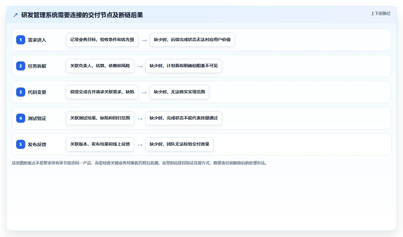
Task: Click the arrow in the 测试验证 row
Action: 140,118
